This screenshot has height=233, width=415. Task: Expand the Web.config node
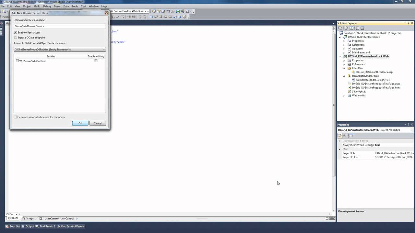click(344, 95)
